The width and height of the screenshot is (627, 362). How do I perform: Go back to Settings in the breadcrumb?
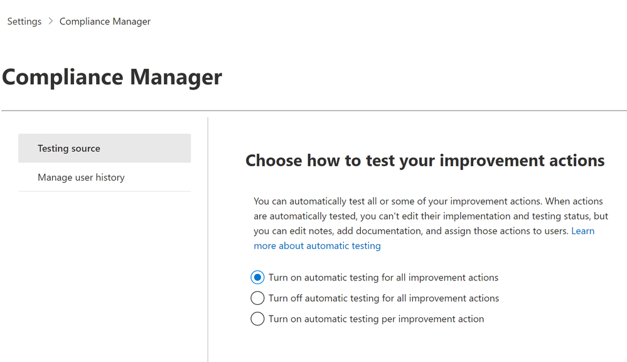pyautogui.click(x=24, y=21)
